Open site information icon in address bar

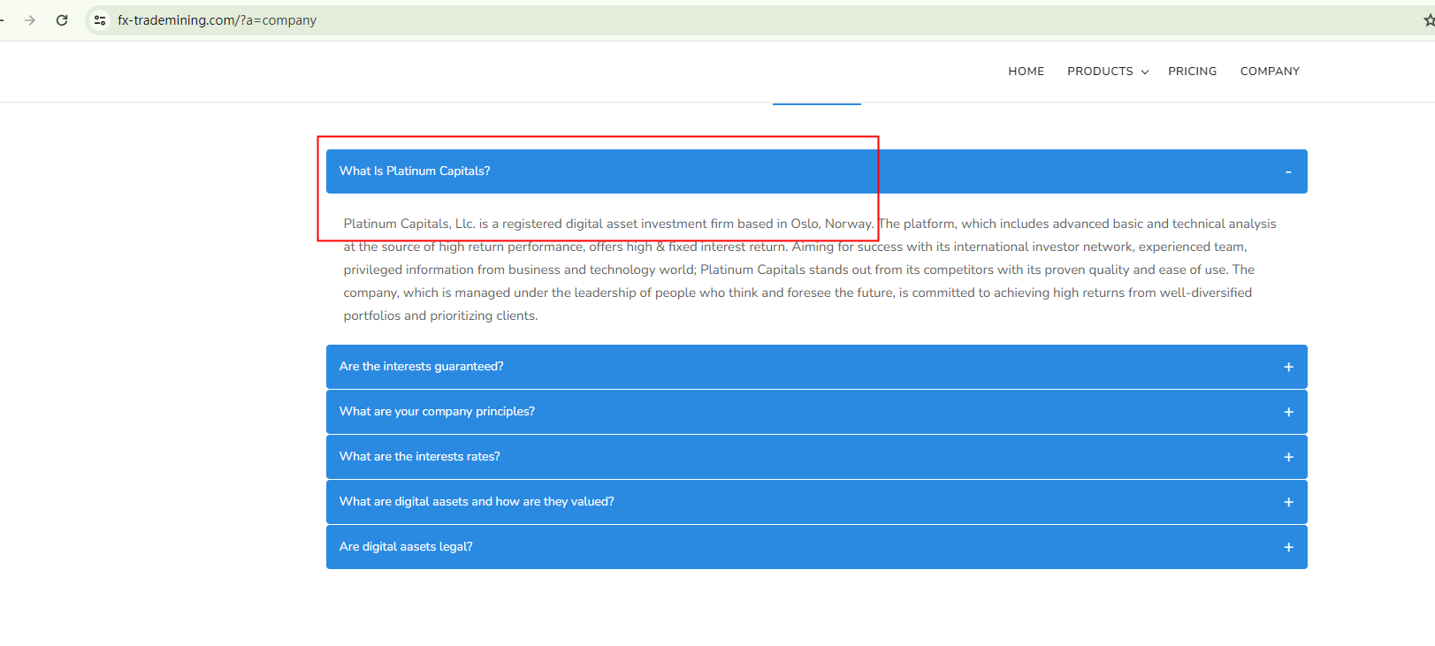pyautogui.click(x=100, y=20)
